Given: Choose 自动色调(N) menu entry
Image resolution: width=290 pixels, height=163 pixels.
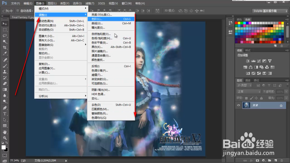Looking at the screenshot, I should [61, 21].
